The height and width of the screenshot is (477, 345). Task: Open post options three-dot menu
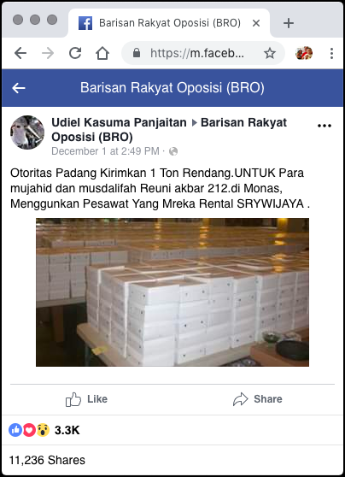click(325, 126)
